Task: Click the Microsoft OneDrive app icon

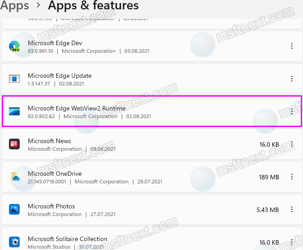Action: tap(15, 177)
